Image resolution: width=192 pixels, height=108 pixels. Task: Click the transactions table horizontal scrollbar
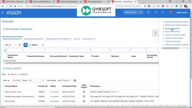82,63
